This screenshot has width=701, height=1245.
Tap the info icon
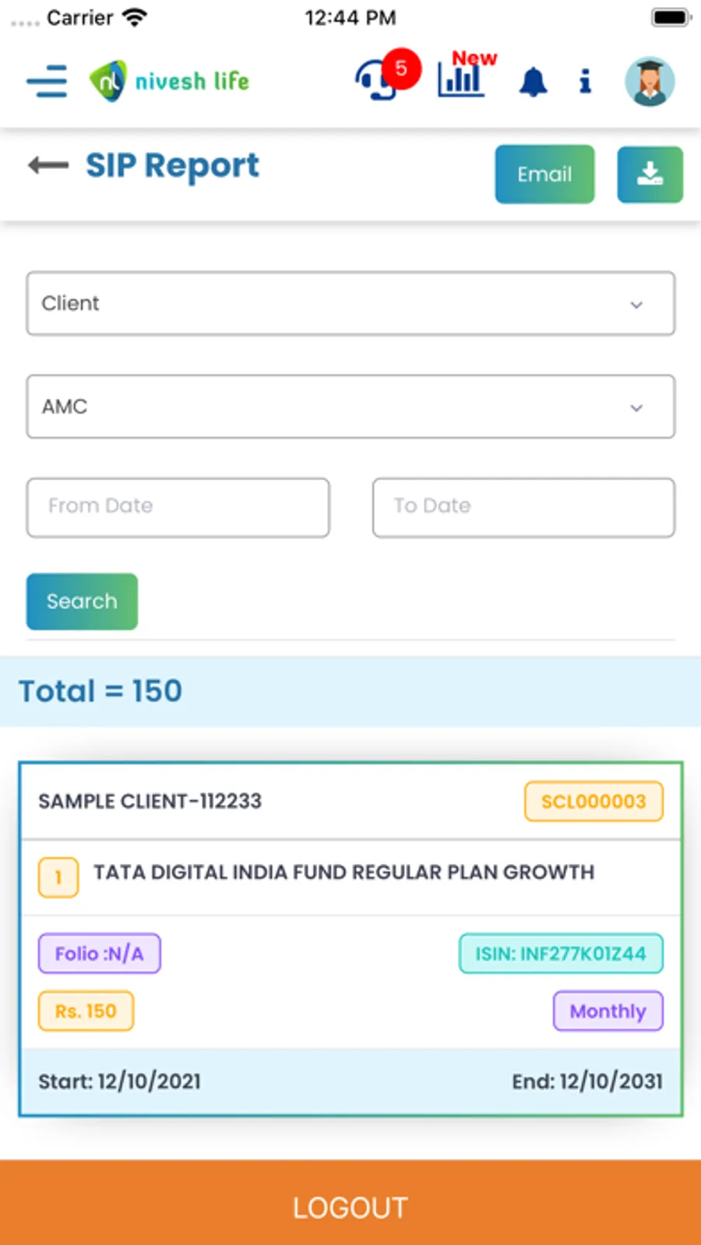point(585,81)
